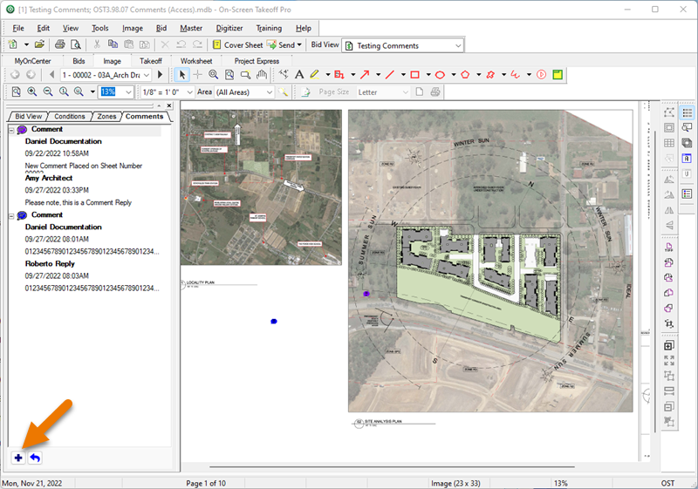Select the Roberto Reply entry
Viewport: 698px width, 489px height.
[x=50, y=263]
